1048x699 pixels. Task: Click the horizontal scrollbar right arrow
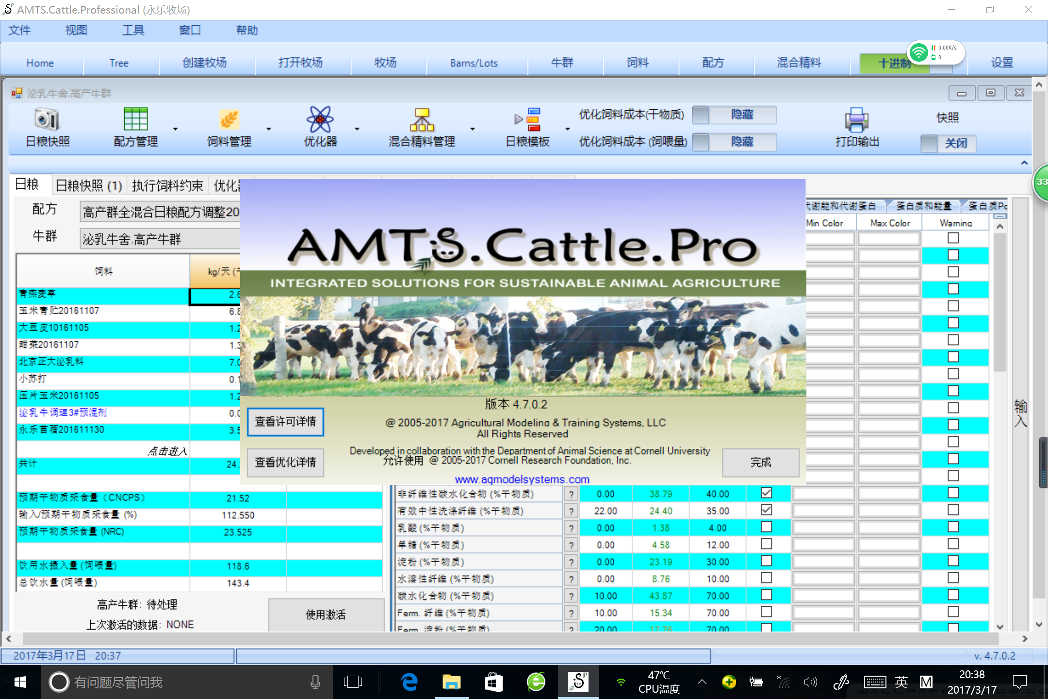click(1024, 639)
